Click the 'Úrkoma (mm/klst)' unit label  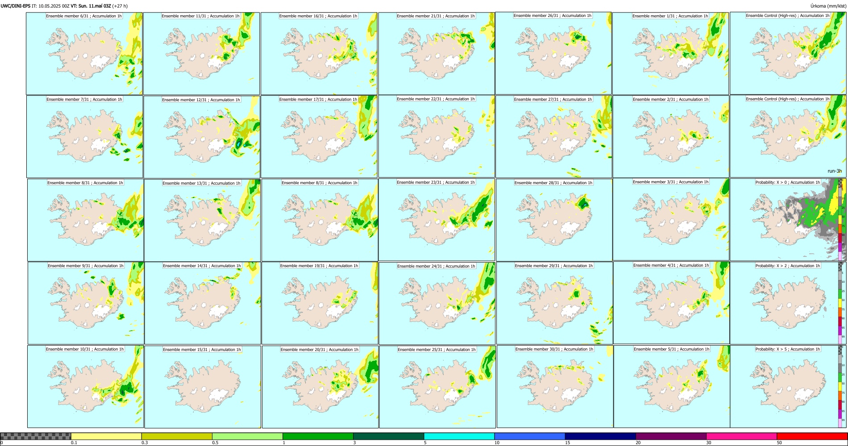pyautogui.click(x=828, y=6)
